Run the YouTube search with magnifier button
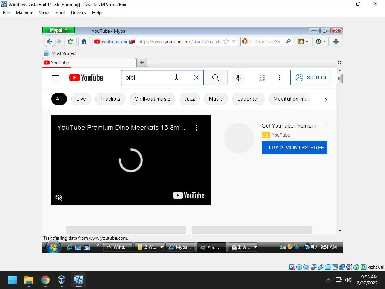This screenshot has width=385, height=289. click(x=215, y=78)
